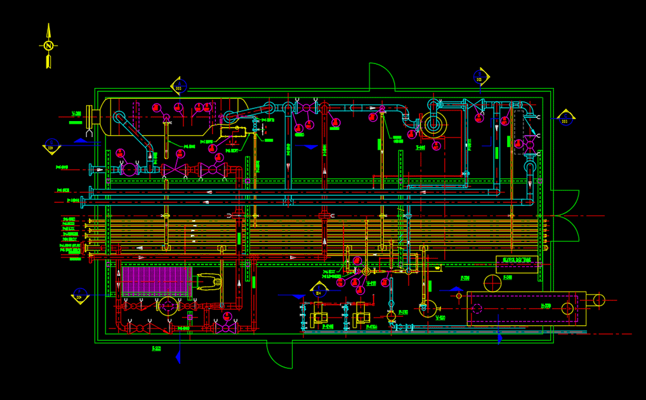Click the magenta hatched grating rectangle

pos(155,281)
